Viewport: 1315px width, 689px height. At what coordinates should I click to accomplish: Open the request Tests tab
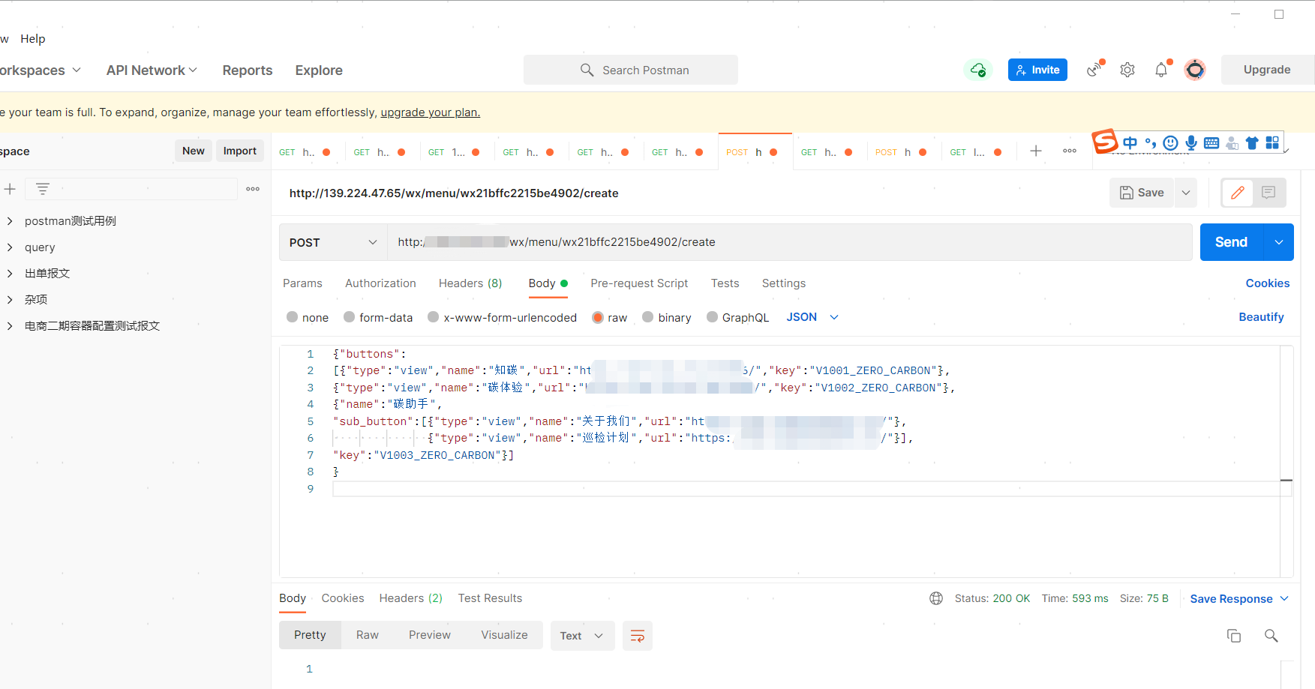725,283
